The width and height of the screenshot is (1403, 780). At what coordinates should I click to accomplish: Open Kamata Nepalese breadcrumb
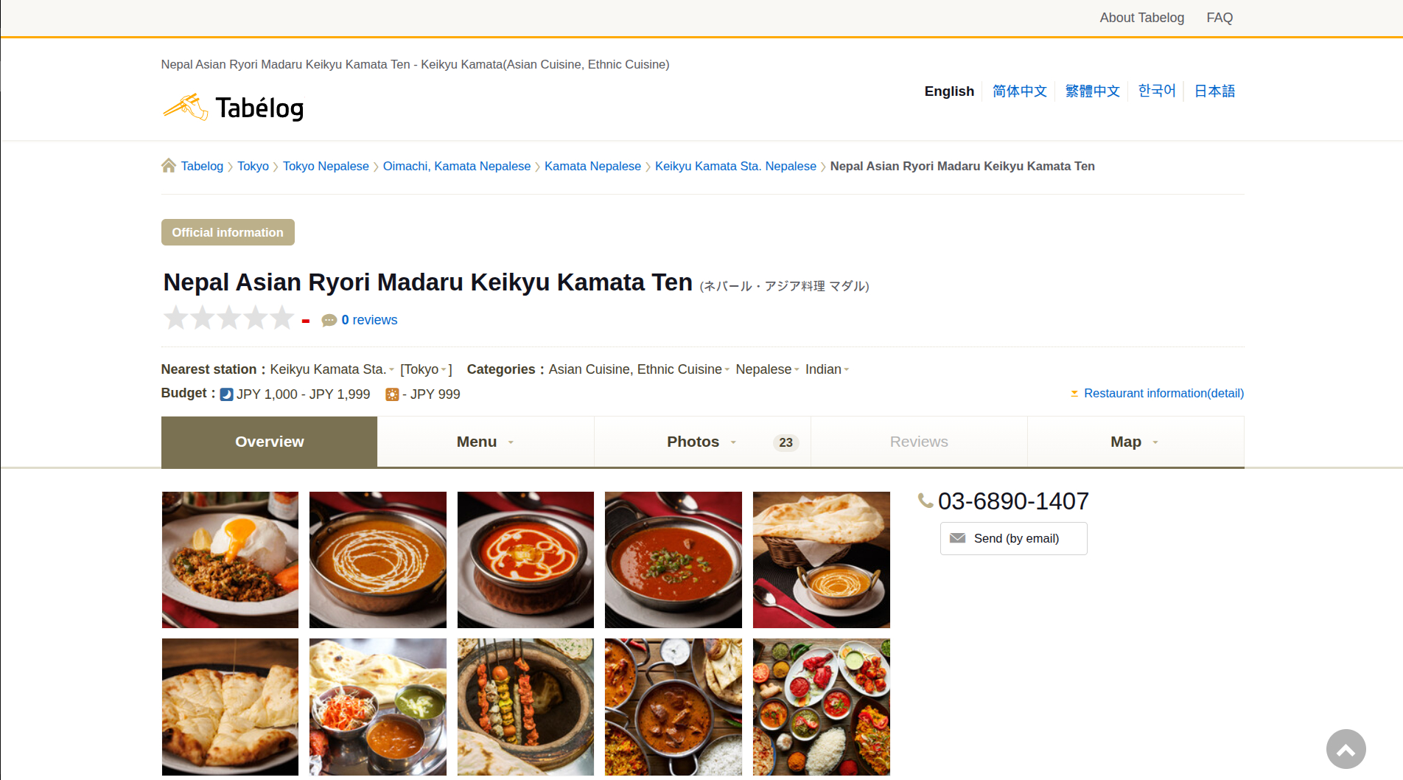point(592,166)
